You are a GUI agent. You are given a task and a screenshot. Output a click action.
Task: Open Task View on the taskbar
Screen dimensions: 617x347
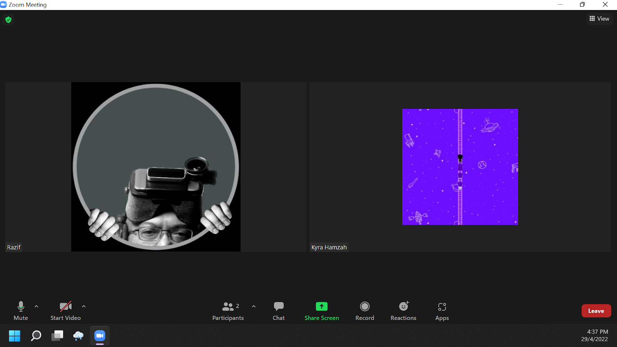click(x=57, y=336)
